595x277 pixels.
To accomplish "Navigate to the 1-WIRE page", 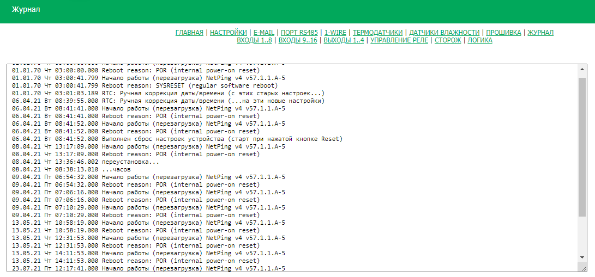I will click(x=335, y=33).
